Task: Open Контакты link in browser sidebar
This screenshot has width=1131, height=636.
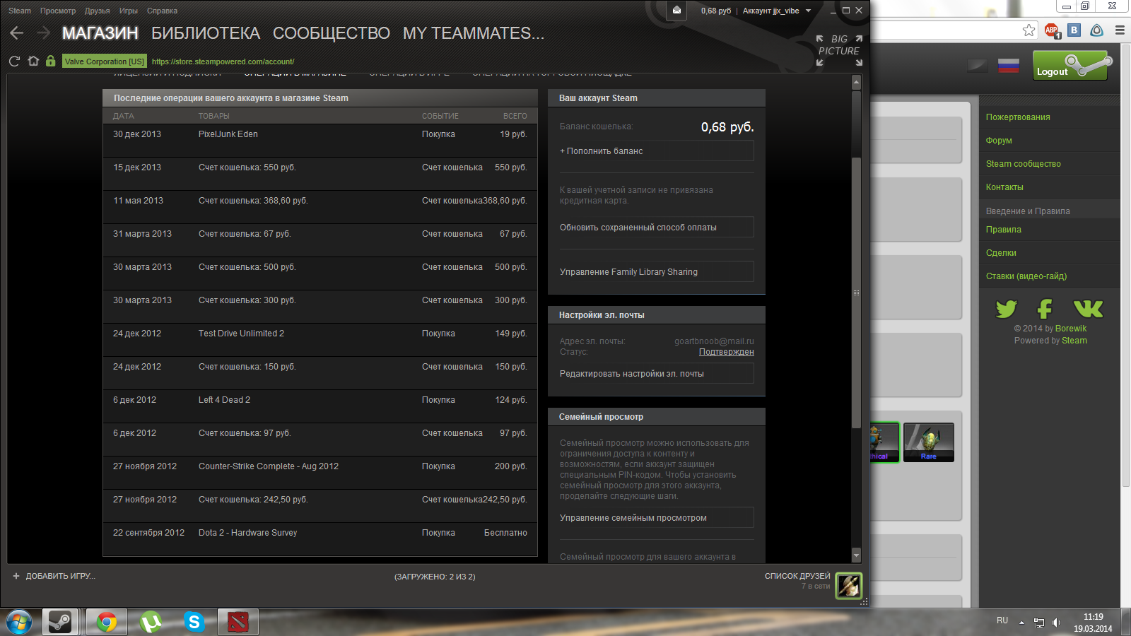Action: tap(1004, 187)
